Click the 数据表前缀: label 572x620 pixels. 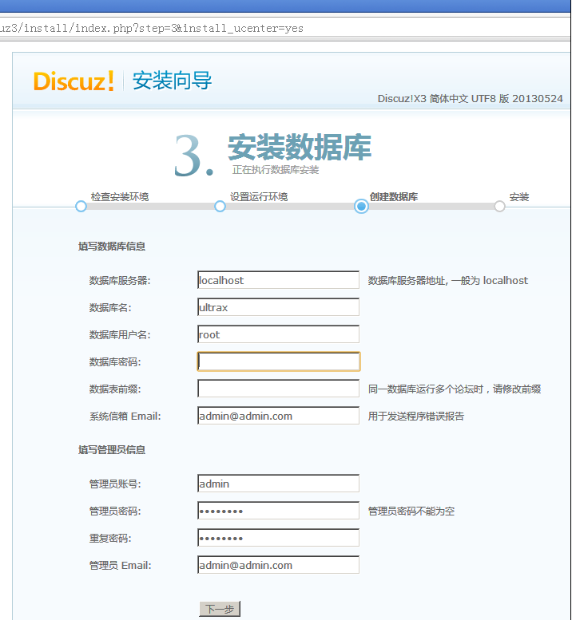115,389
